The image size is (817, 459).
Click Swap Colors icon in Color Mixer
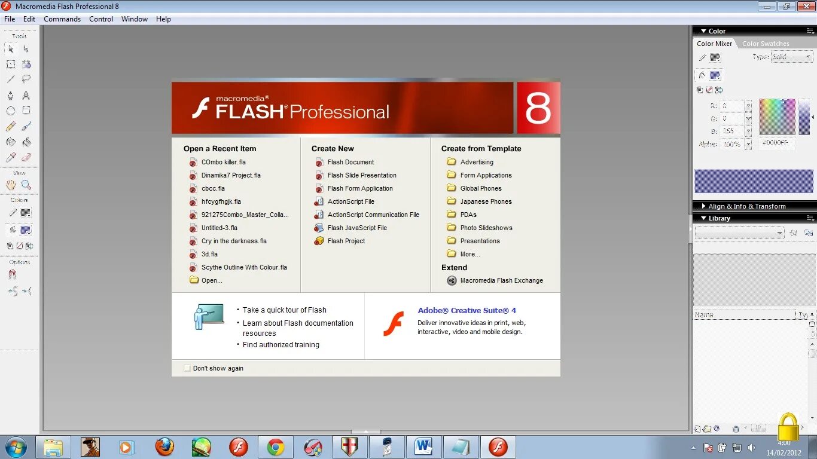click(x=719, y=90)
